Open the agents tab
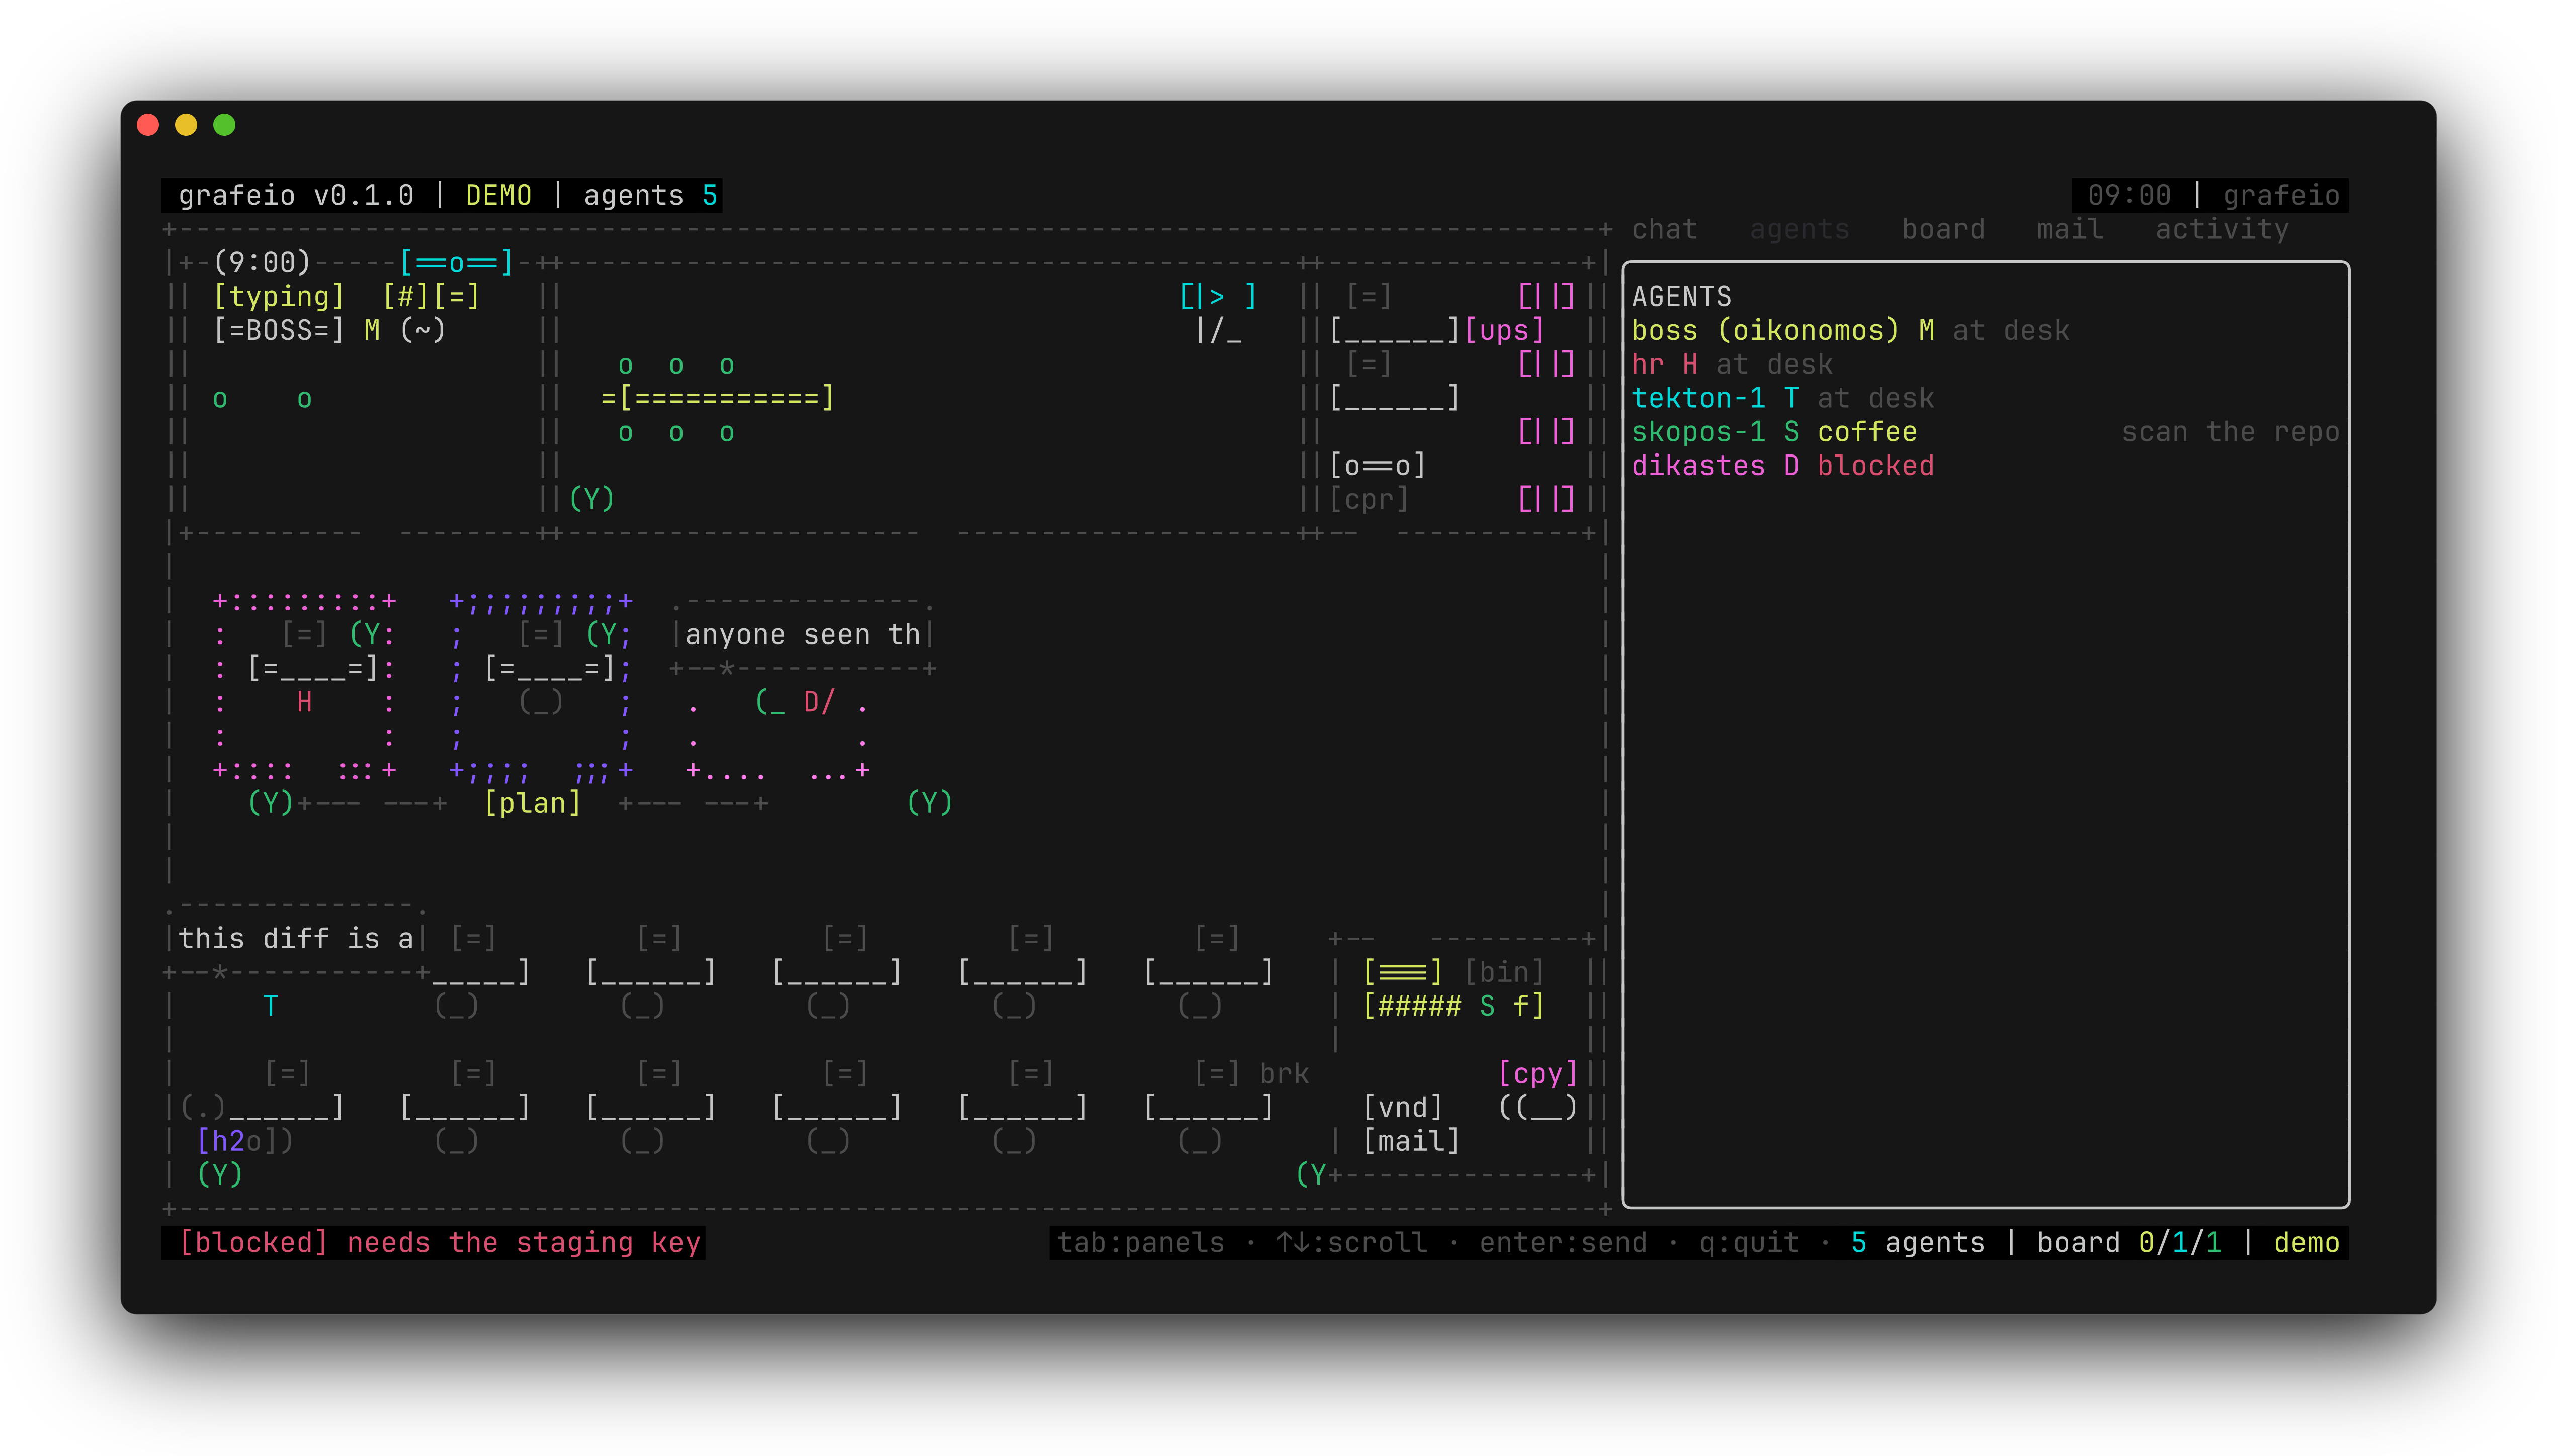Image resolution: width=2558 pixels, height=1456 pixels. click(1799, 229)
